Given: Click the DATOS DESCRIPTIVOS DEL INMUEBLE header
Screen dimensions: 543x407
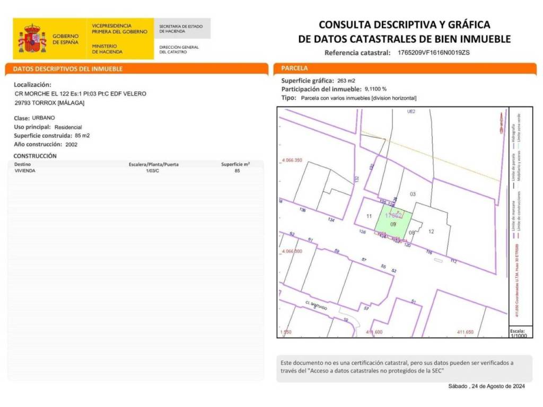Looking at the screenshot, I should (68, 69).
